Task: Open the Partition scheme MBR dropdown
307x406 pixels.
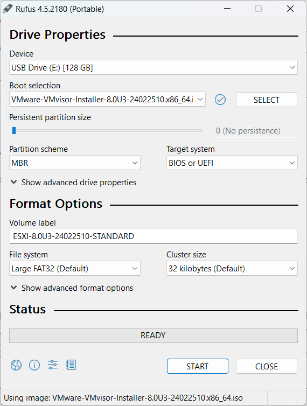Action: click(x=75, y=163)
